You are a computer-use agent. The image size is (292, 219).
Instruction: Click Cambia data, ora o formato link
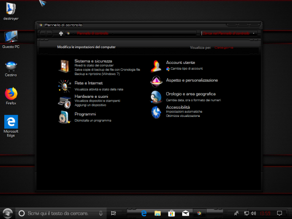tap(193, 100)
